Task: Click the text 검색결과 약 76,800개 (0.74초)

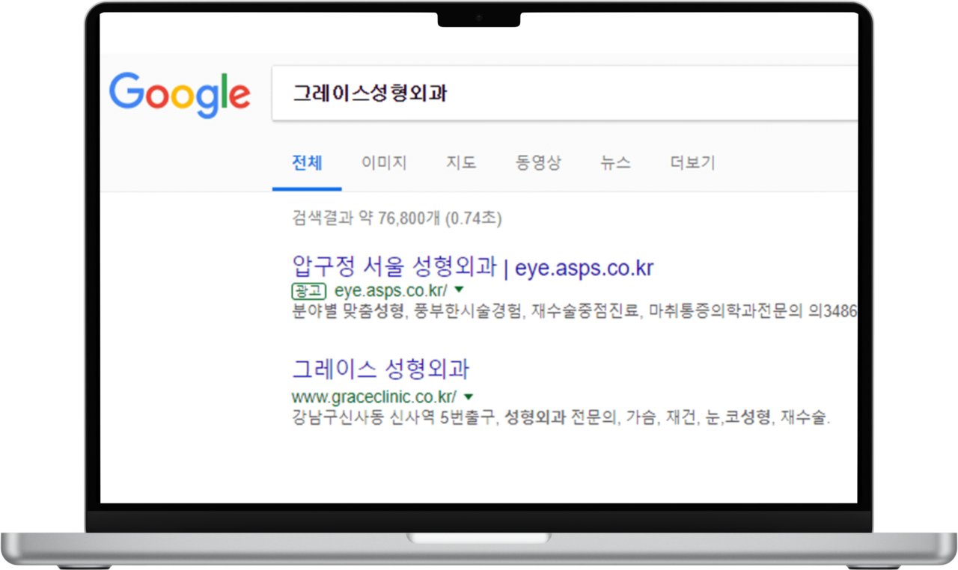Action: (x=397, y=218)
